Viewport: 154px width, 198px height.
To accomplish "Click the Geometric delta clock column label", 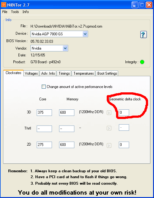I will pyautogui.click(x=125, y=99).
